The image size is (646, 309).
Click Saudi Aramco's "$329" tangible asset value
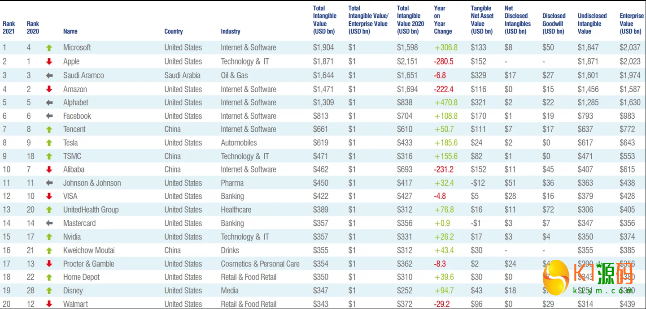coord(479,75)
